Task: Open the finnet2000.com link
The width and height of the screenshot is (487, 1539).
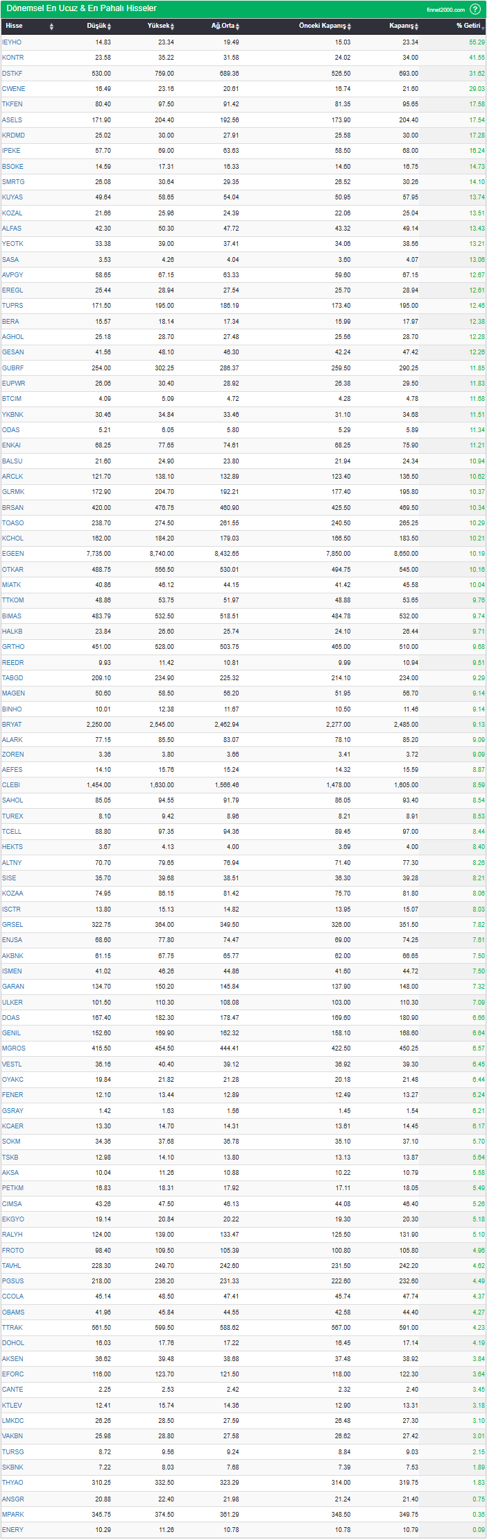Action: (445, 10)
